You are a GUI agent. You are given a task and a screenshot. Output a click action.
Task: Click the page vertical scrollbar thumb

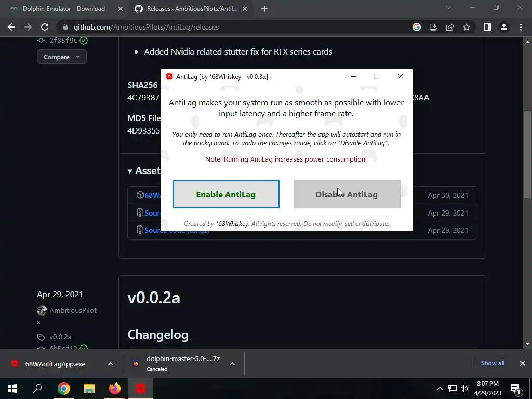pos(528,154)
